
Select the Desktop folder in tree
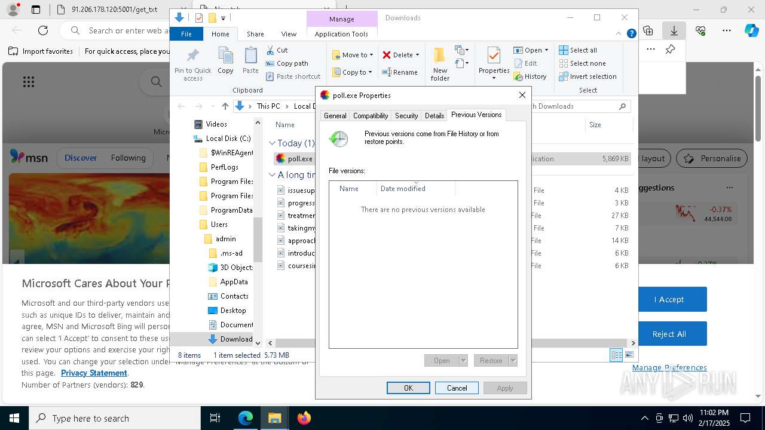(232, 311)
